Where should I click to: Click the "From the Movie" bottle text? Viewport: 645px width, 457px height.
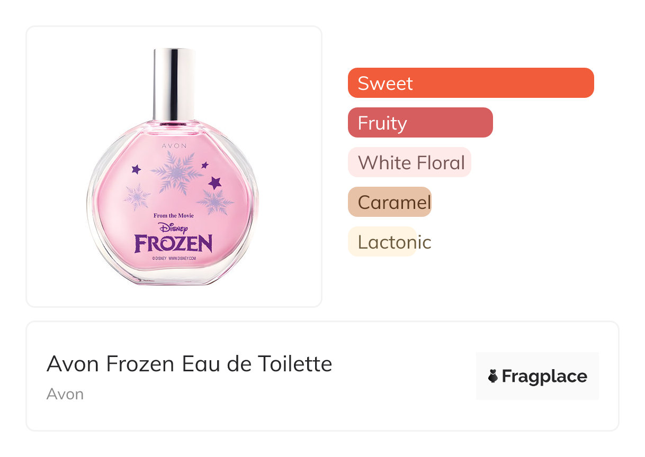[x=173, y=215]
